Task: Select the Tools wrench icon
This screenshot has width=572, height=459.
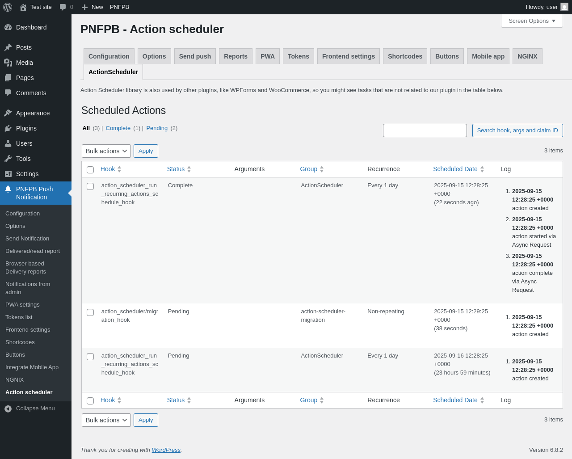Action: coord(8,159)
